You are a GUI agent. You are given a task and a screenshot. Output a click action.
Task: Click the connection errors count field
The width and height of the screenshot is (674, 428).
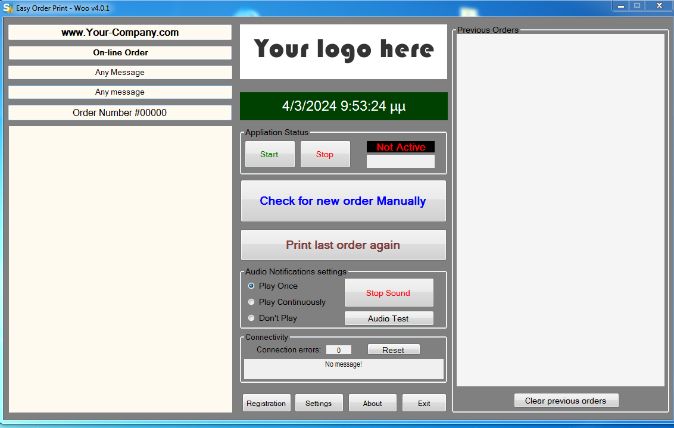point(338,349)
